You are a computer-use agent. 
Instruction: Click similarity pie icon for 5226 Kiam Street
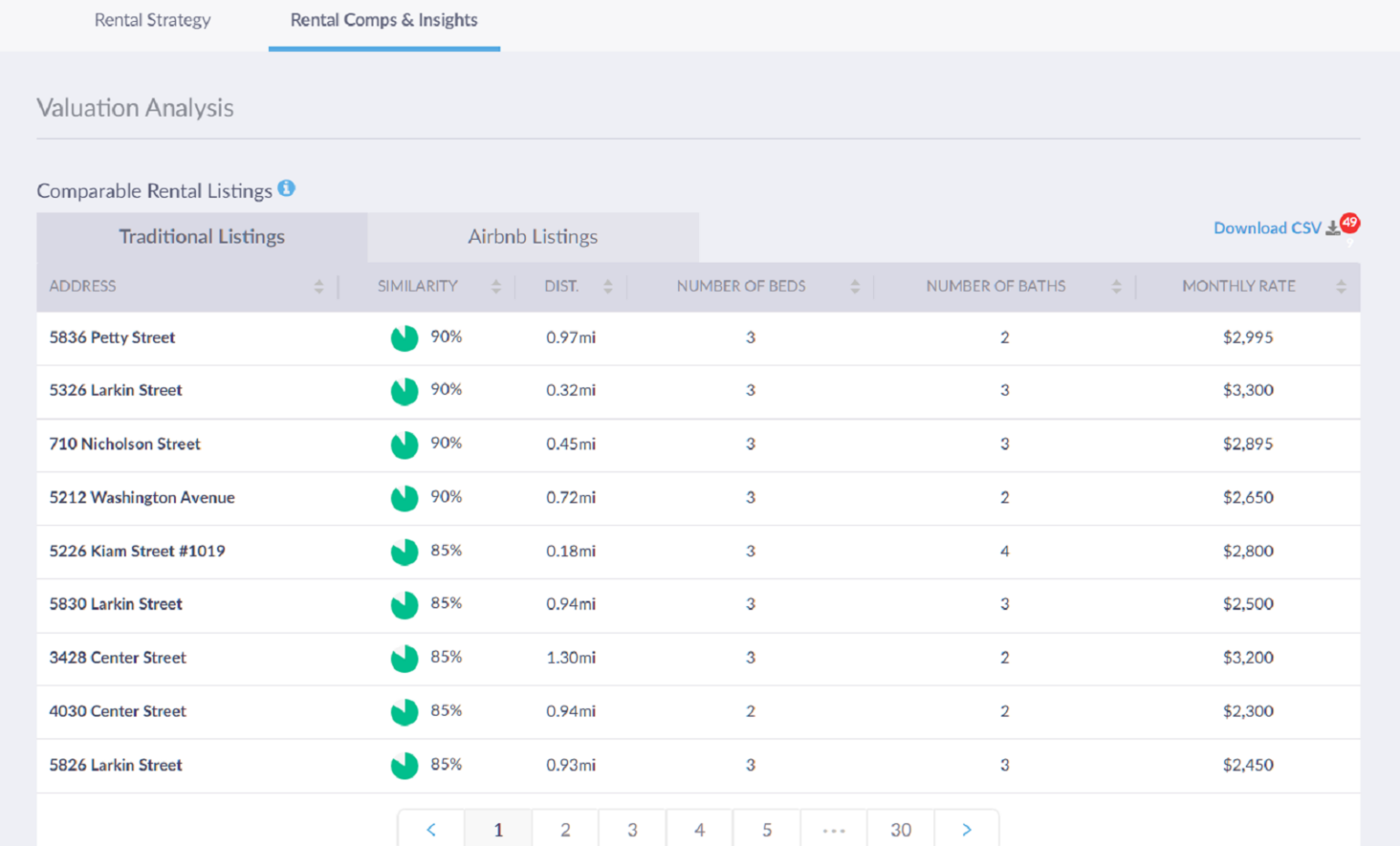404,552
